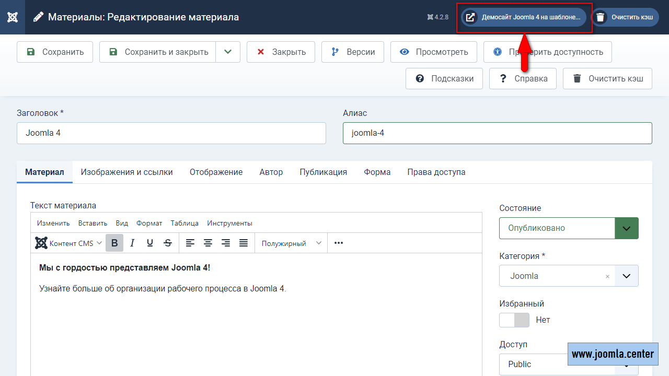Toggle underline formatting
This screenshot has width=669, height=376.
pyautogui.click(x=150, y=243)
